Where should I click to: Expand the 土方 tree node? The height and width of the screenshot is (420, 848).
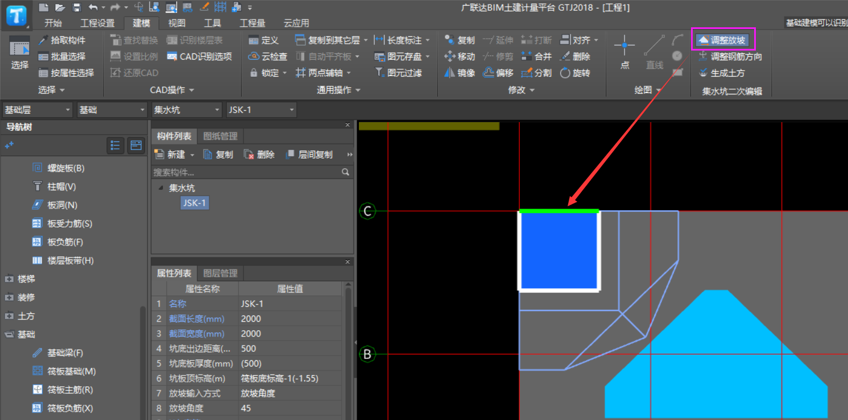click(x=9, y=316)
